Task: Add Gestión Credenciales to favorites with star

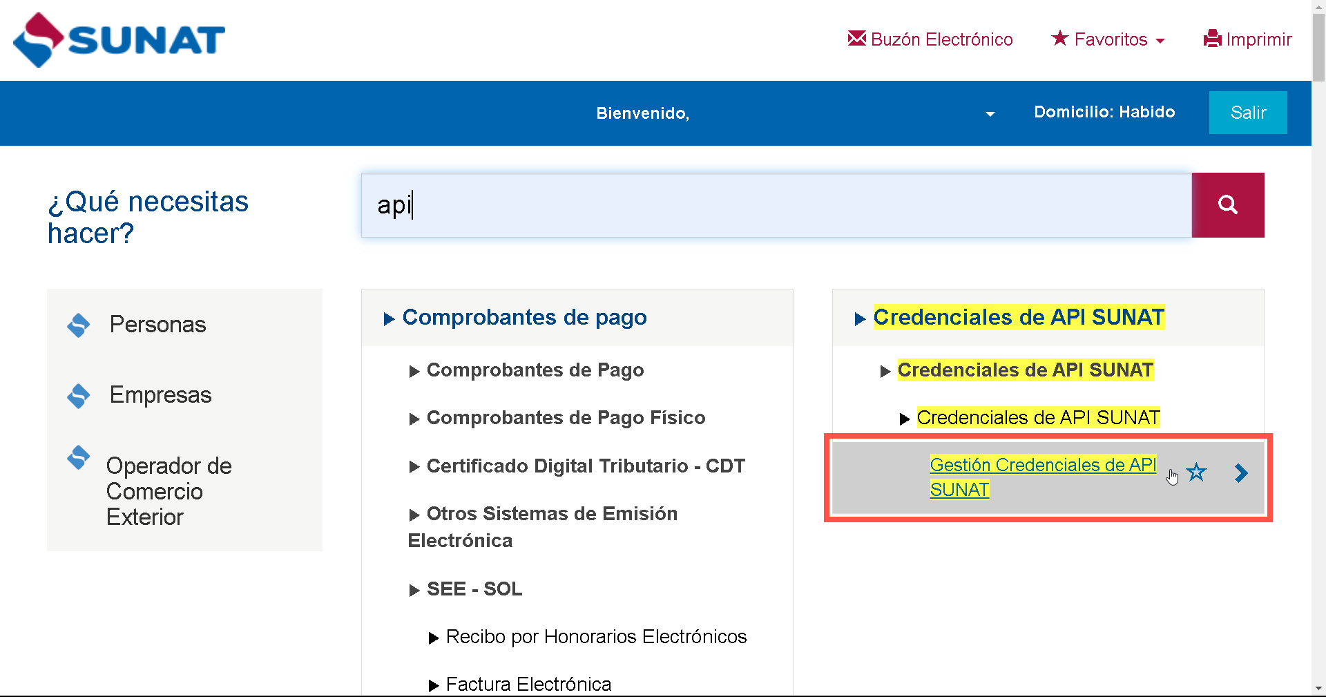Action: 1196,472
